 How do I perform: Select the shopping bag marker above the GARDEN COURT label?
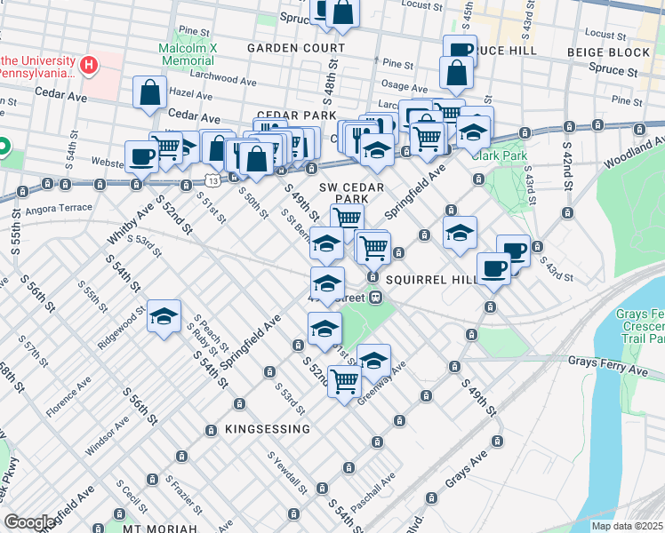coord(342,12)
